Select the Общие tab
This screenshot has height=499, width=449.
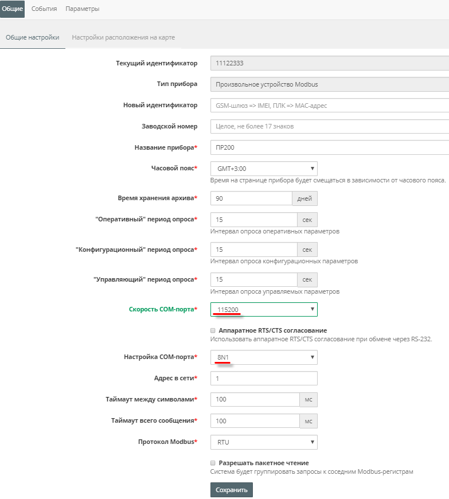pos(12,9)
